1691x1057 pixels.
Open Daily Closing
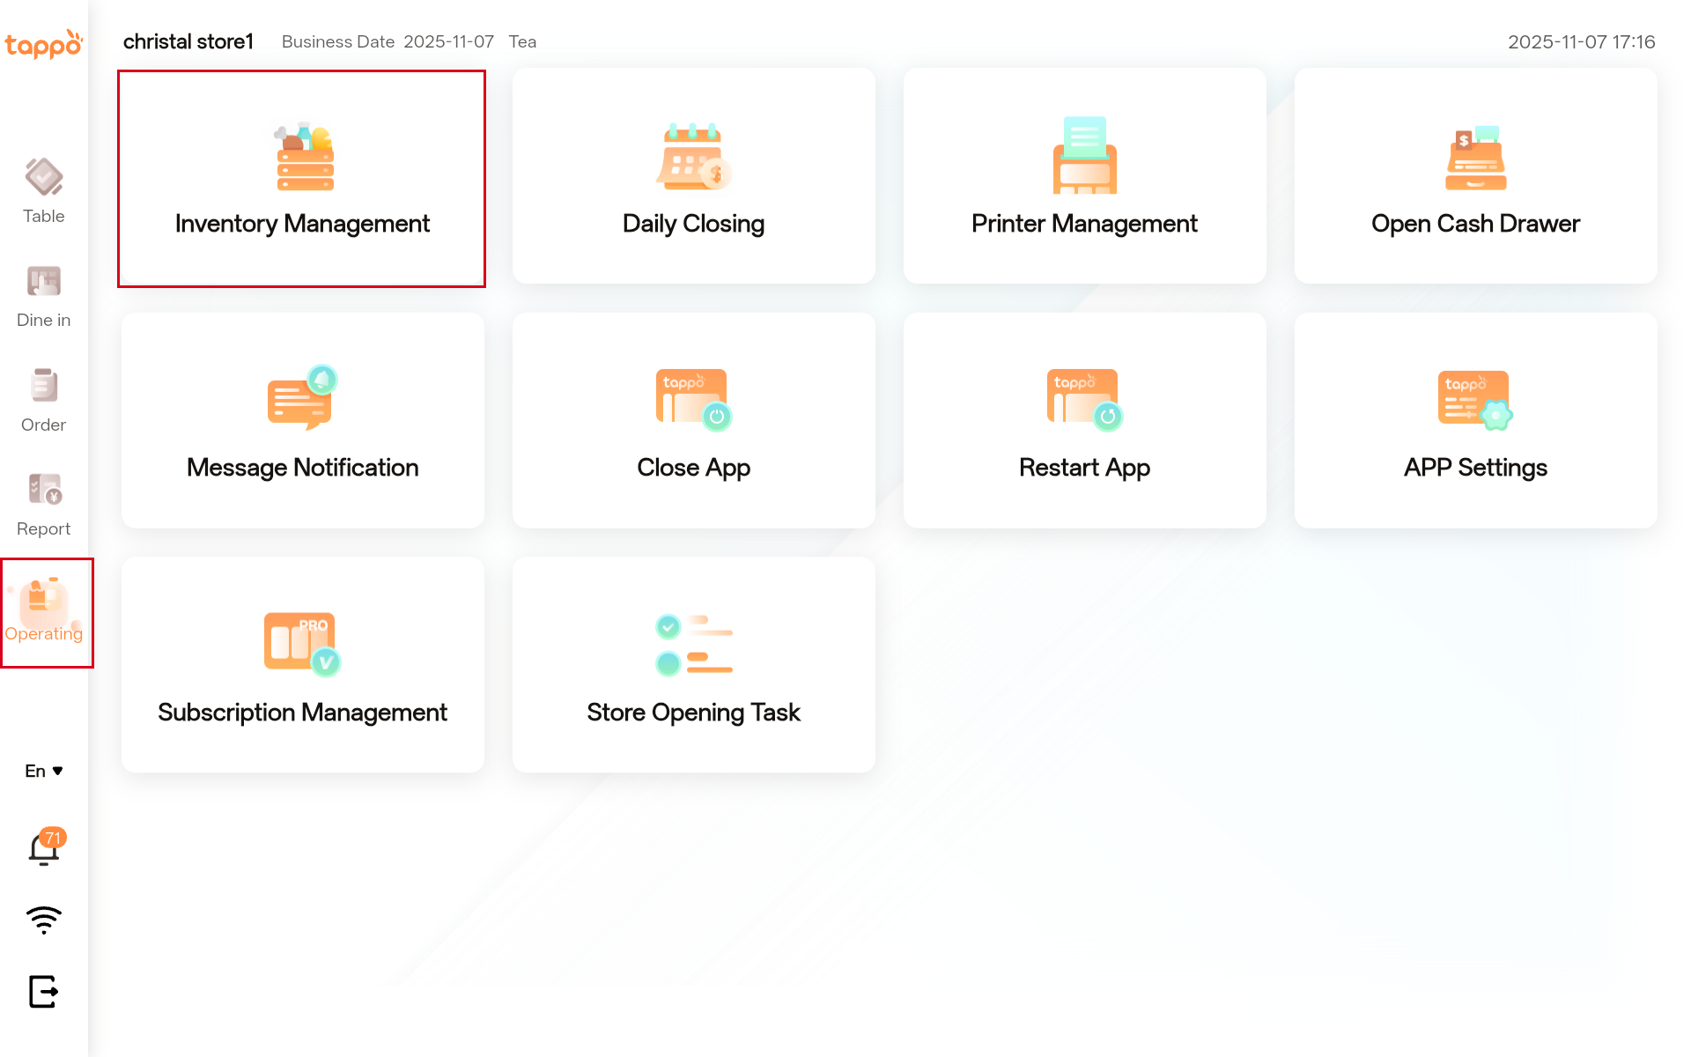[693, 177]
